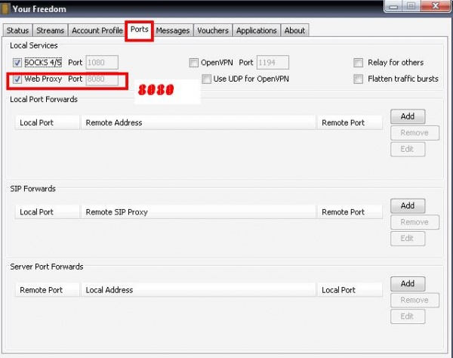This screenshot has width=453, height=358.
Task: Enable the OpenVPN checkbox
Action: (193, 63)
